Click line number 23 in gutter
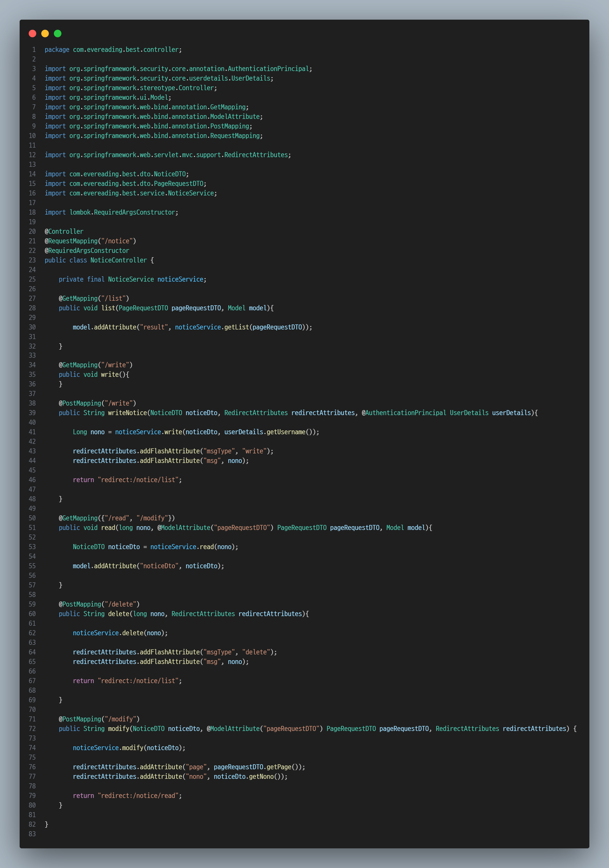 coord(32,260)
